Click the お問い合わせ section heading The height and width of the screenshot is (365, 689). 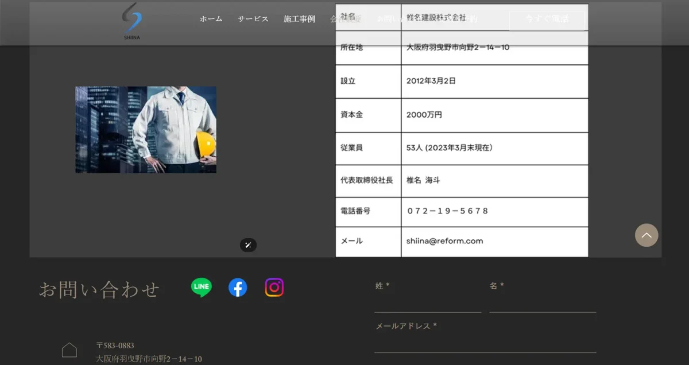click(99, 289)
